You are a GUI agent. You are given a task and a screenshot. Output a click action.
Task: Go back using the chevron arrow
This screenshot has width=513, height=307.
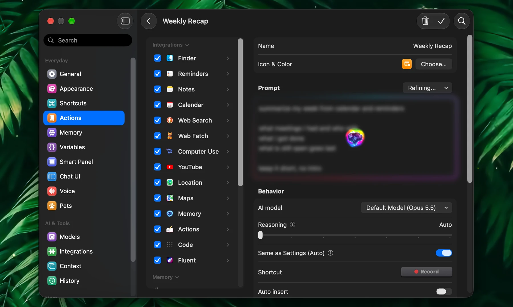(x=148, y=21)
